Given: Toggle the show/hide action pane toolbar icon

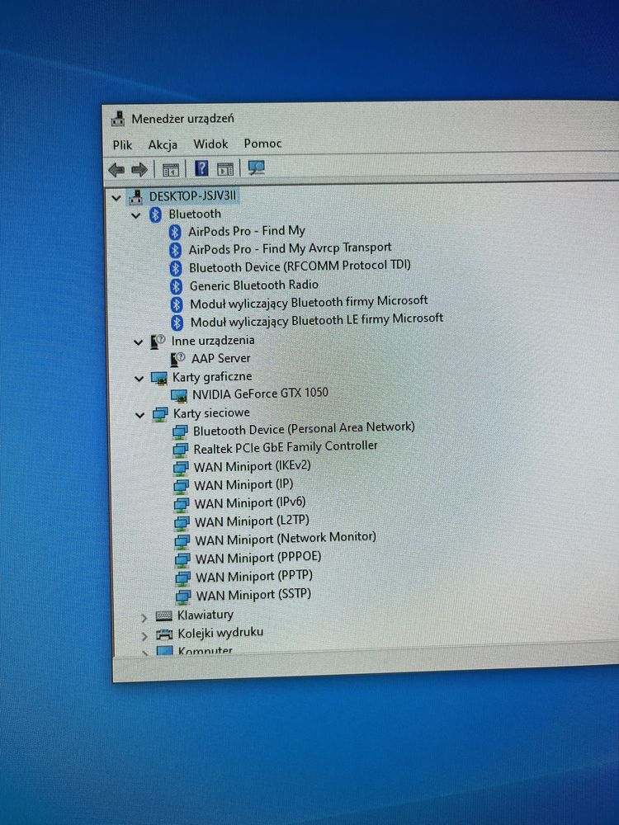Looking at the screenshot, I should coord(225,169).
